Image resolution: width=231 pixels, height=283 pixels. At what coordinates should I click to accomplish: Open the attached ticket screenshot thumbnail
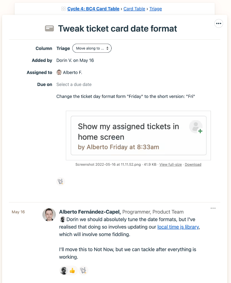[x=138, y=135]
